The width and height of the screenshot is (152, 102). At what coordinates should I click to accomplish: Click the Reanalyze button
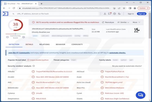pyautogui.click(x=108, y=22)
